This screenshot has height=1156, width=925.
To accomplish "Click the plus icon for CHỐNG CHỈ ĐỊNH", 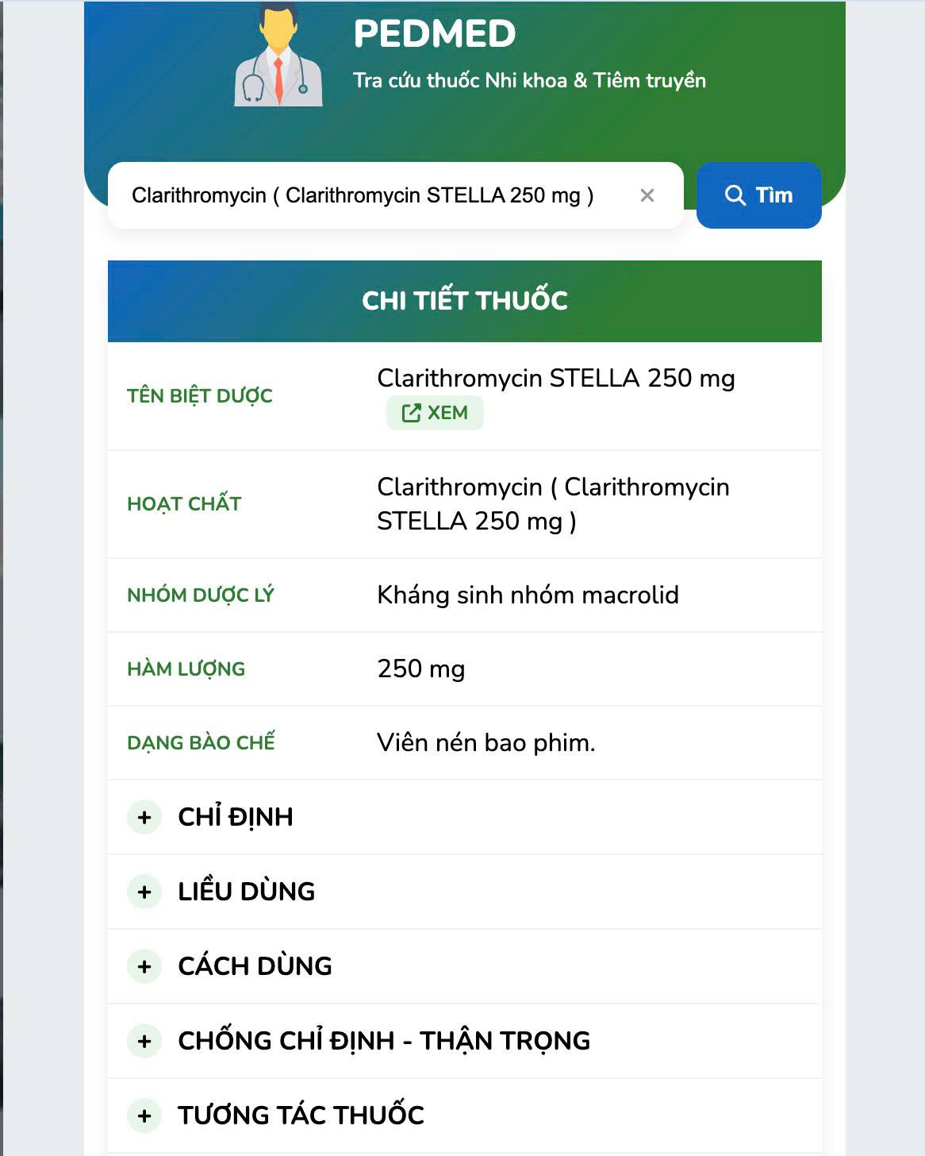I will tap(144, 1041).
